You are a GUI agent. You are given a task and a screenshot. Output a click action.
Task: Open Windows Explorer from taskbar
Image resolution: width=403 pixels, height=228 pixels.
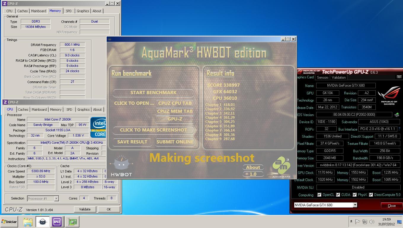point(28,222)
